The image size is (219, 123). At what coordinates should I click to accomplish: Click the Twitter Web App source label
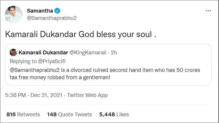(87, 95)
